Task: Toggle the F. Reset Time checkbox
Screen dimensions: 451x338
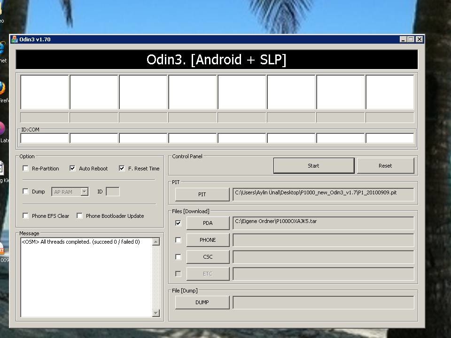Action: point(122,169)
